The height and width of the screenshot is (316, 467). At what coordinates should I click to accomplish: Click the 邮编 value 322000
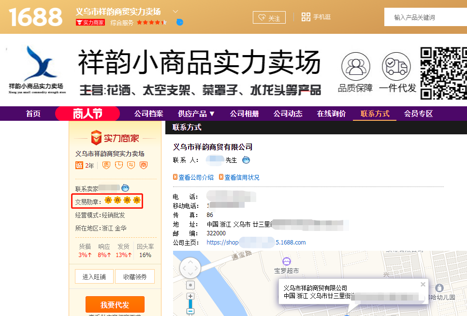216,233
